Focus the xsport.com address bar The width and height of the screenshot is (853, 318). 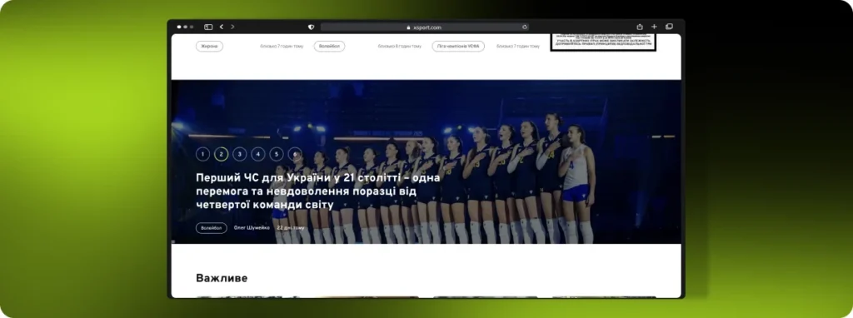[424, 27]
